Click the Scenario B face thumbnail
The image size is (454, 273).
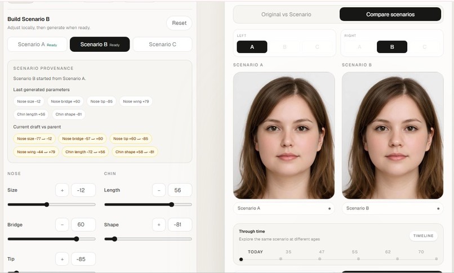393,135
